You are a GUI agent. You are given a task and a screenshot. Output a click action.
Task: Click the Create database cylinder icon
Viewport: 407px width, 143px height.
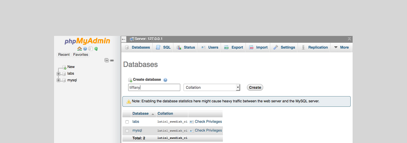(x=130, y=80)
